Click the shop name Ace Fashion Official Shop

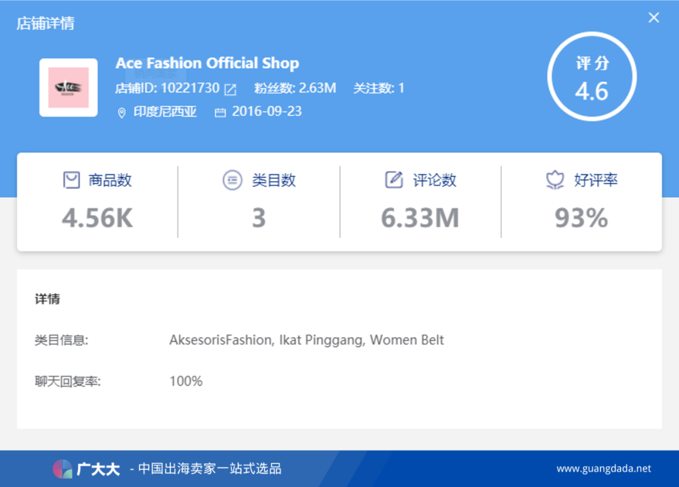(x=207, y=64)
